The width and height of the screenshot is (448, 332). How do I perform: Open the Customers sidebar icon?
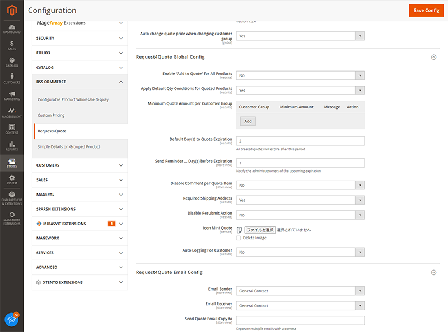tap(12, 78)
